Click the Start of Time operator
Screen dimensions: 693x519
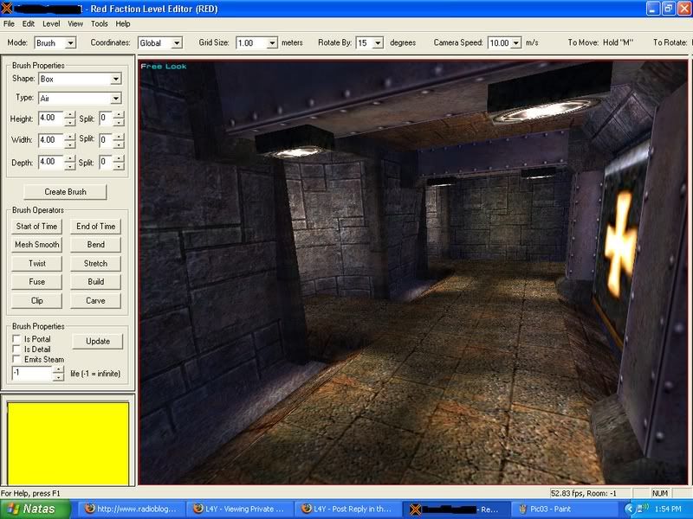coord(36,227)
